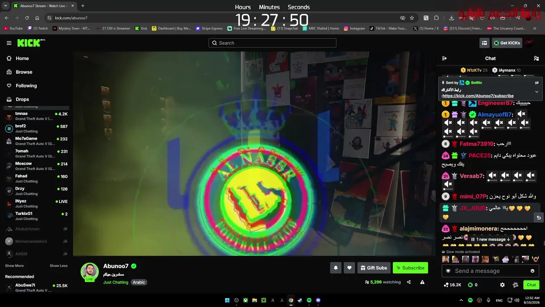Open the user avatar menu
Image resolution: width=545 pixels, height=307 pixels.
click(x=529, y=43)
